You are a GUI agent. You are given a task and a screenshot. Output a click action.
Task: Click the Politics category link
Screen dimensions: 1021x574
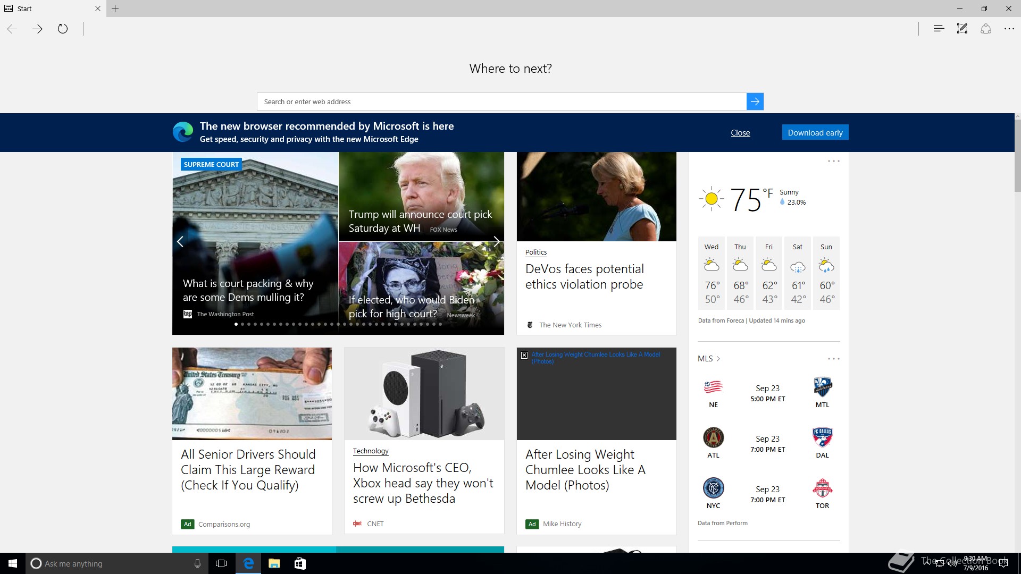tap(535, 252)
